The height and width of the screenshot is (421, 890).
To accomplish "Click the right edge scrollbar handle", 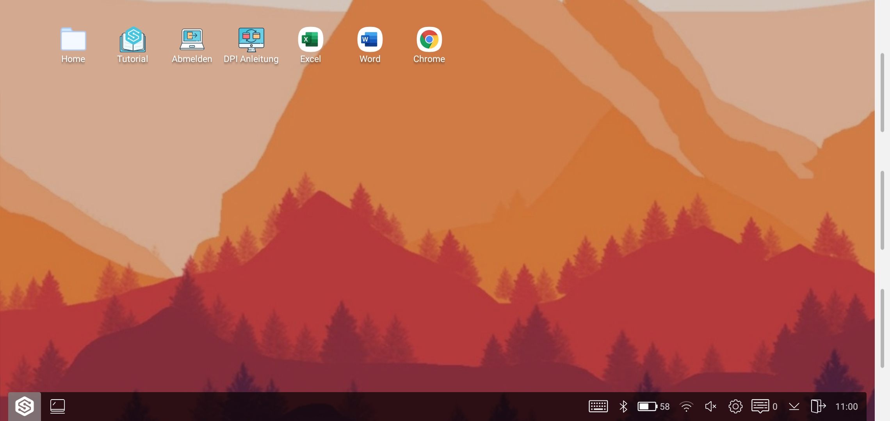I will (x=882, y=210).
